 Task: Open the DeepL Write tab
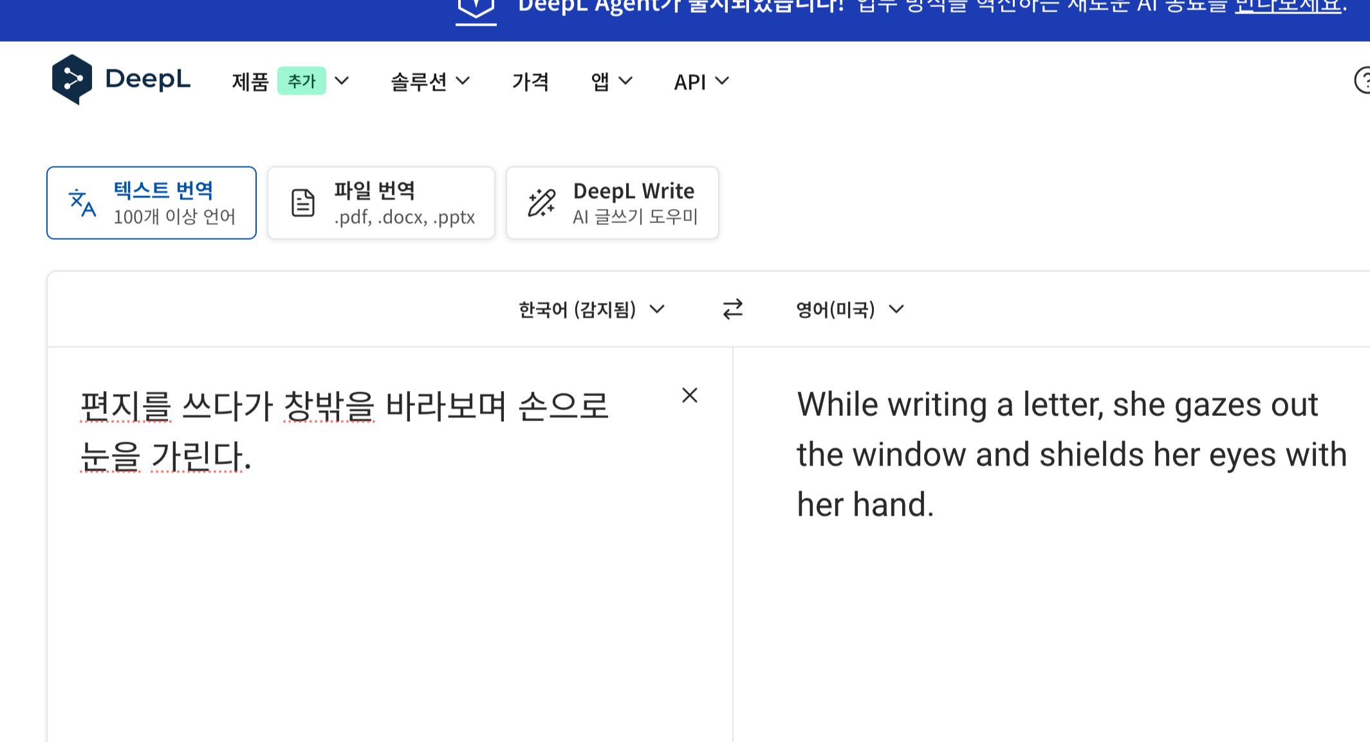click(x=612, y=203)
